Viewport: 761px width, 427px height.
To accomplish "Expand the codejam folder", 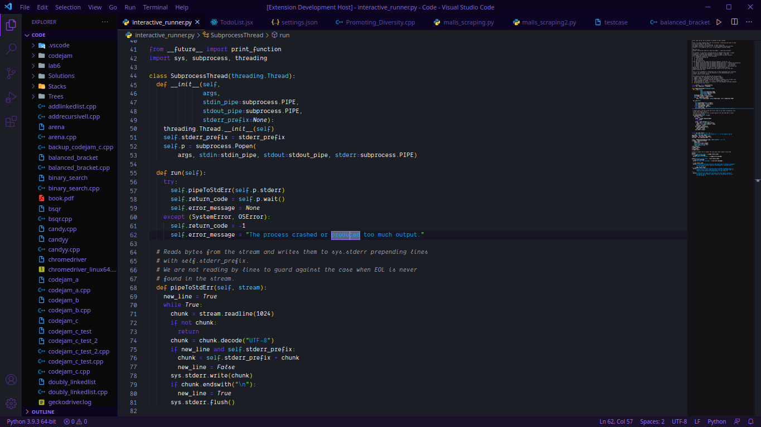I will [60, 56].
